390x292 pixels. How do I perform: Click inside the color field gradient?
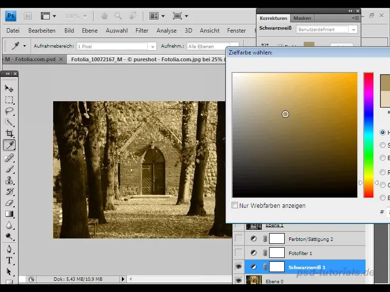pyautogui.click(x=295, y=135)
